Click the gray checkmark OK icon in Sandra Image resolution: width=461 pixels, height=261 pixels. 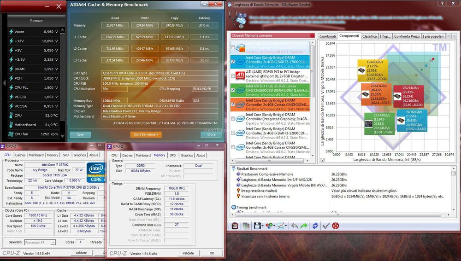click(x=326, y=226)
